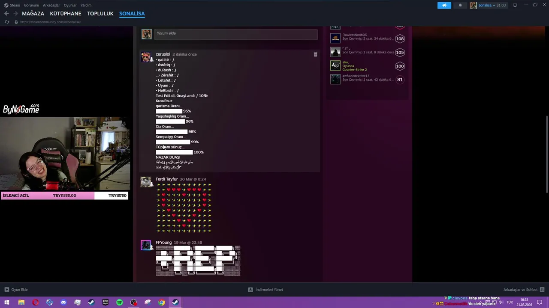Open Friends and Chat icon
This screenshot has height=308, width=549.
pyautogui.click(x=542, y=290)
